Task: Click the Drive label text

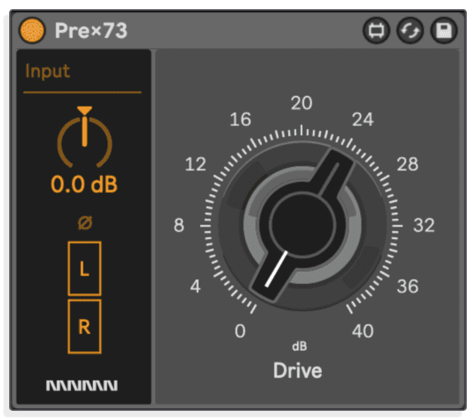Action: (297, 371)
